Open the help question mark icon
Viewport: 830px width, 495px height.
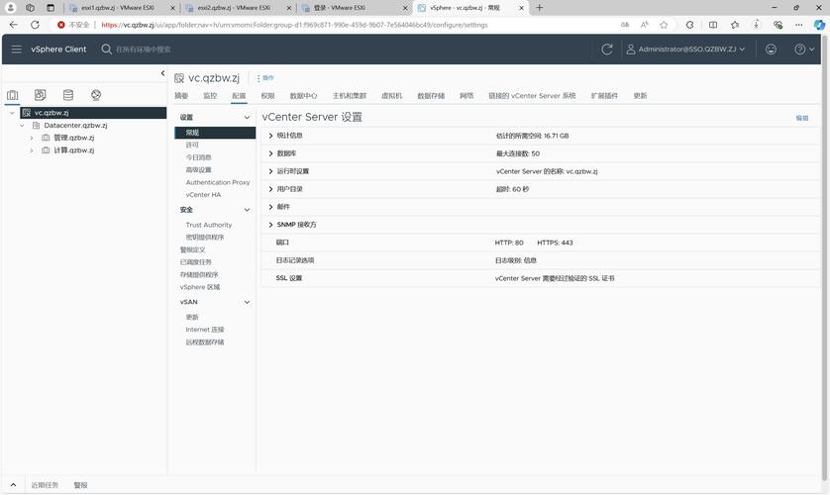tap(800, 49)
